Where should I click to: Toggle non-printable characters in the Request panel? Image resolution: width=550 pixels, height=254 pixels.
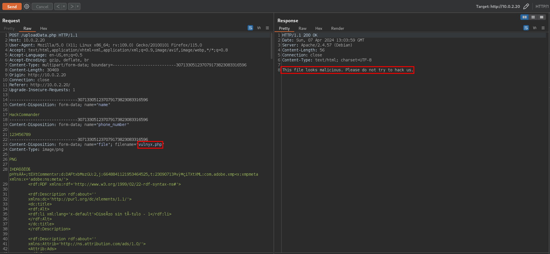(x=259, y=28)
